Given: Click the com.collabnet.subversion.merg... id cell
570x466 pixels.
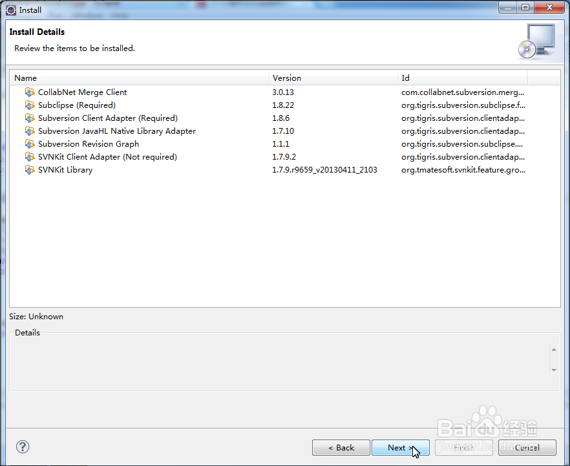Looking at the screenshot, I should pyautogui.click(x=463, y=92).
